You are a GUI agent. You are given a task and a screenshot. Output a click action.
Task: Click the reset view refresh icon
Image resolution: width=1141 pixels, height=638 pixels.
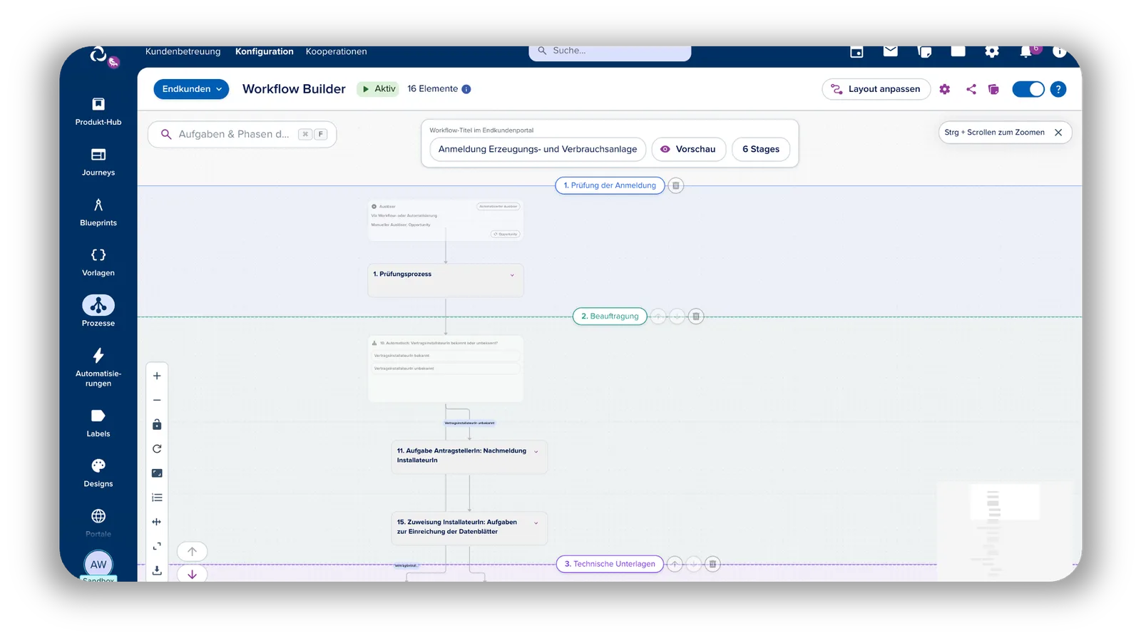click(x=157, y=448)
